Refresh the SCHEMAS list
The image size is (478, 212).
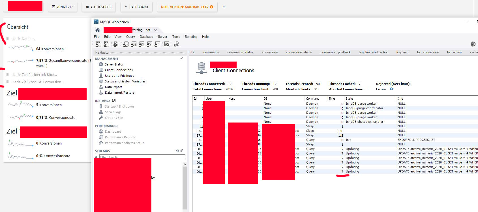coord(177,151)
